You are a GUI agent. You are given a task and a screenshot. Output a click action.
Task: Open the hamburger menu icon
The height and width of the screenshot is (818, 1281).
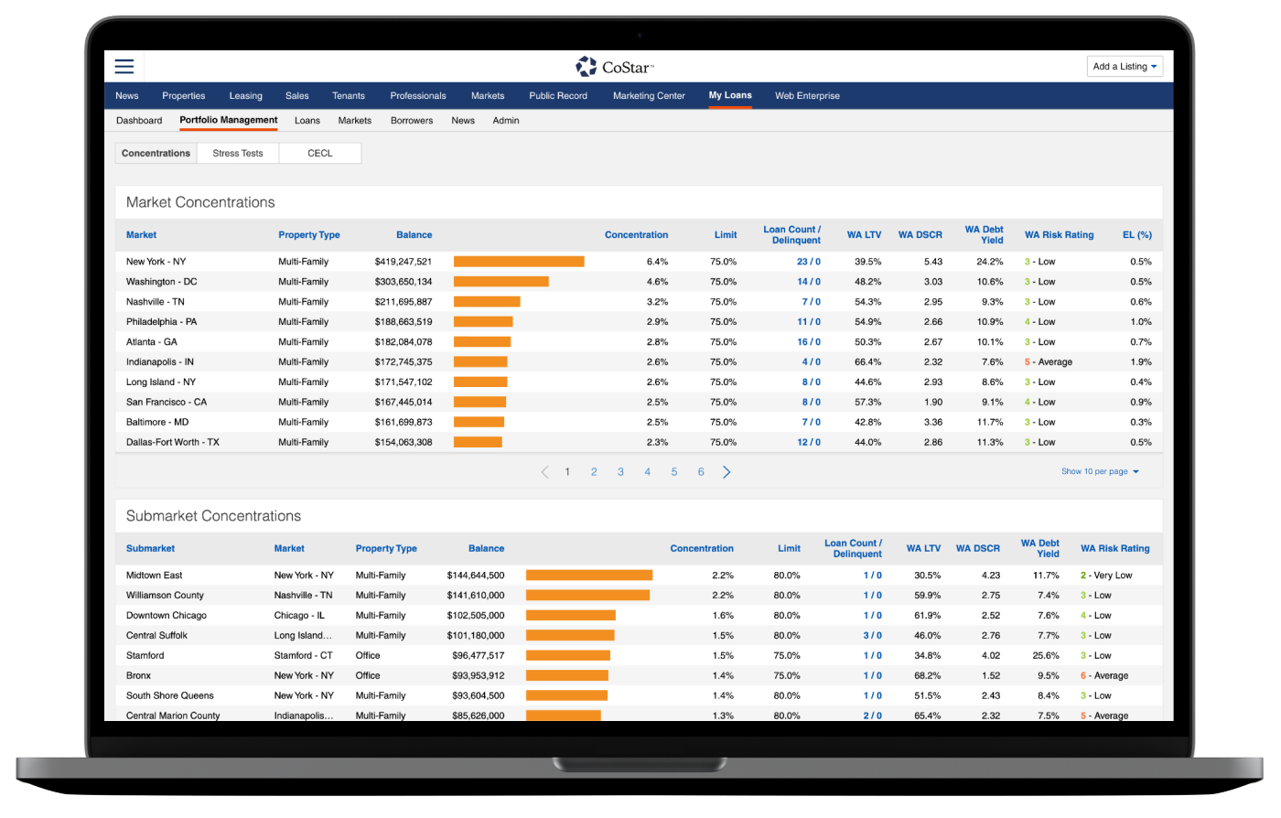coord(124,66)
